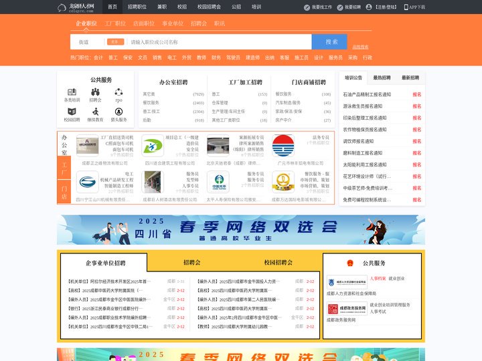Select the 办公室 vertical tab
Viewport: 482px width, 361px height.
click(64, 144)
